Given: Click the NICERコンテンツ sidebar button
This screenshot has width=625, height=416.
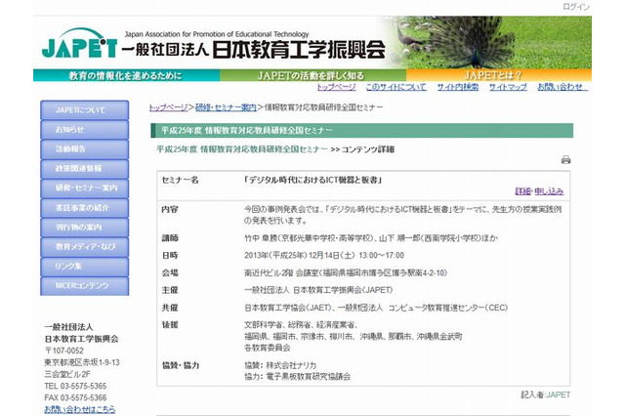Looking at the screenshot, I should click(85, 286).
